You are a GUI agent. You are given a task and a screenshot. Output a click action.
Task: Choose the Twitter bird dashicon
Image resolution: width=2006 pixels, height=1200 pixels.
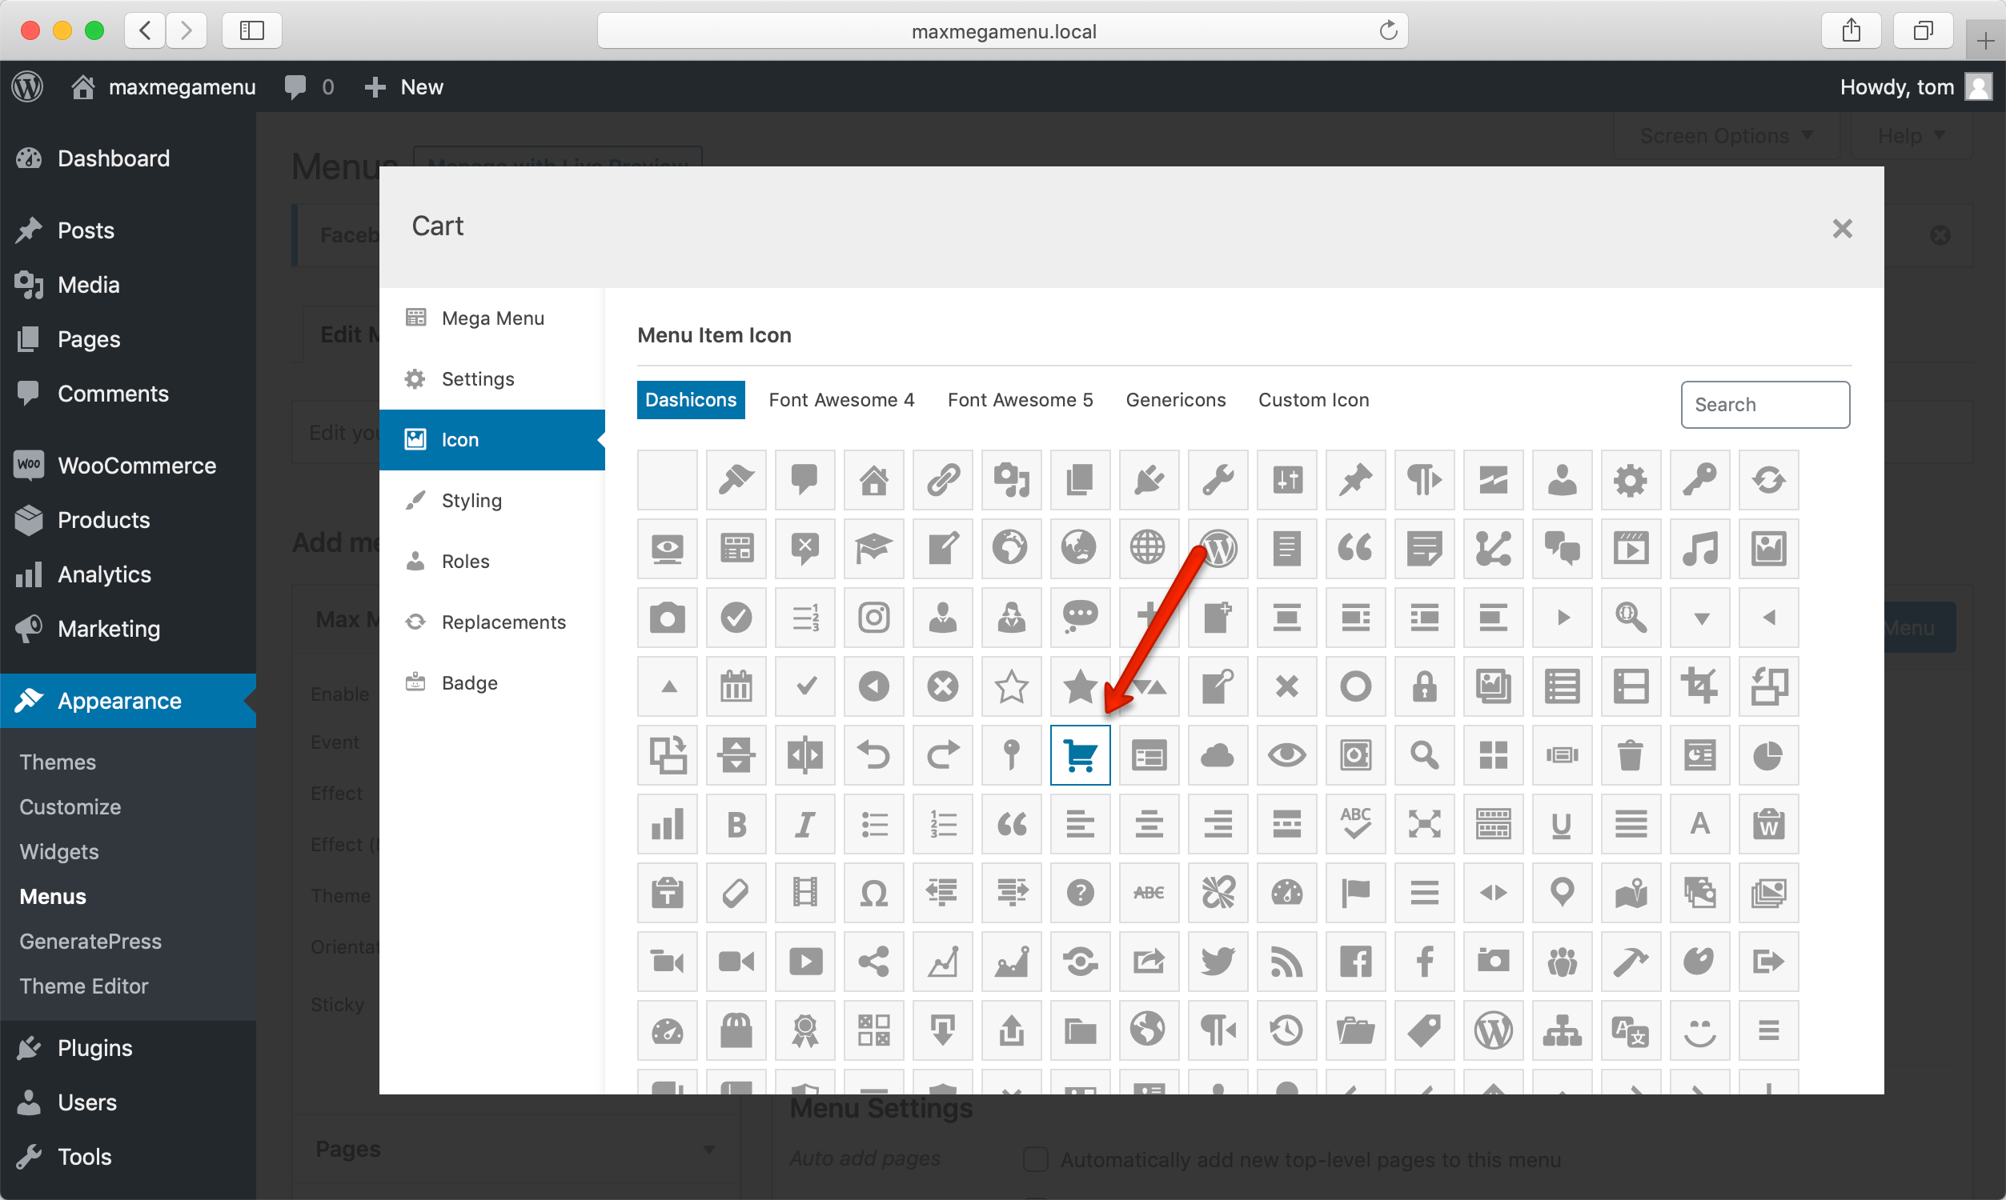1218,962
